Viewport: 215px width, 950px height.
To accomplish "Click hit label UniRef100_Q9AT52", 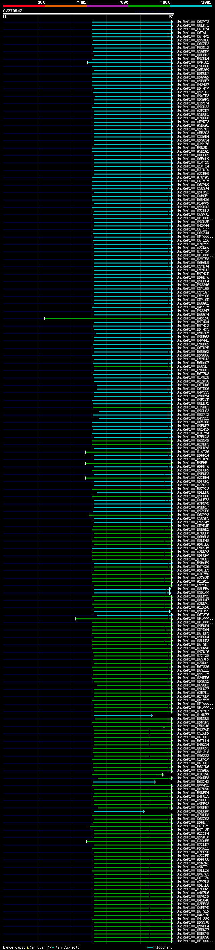I will 193,96.
